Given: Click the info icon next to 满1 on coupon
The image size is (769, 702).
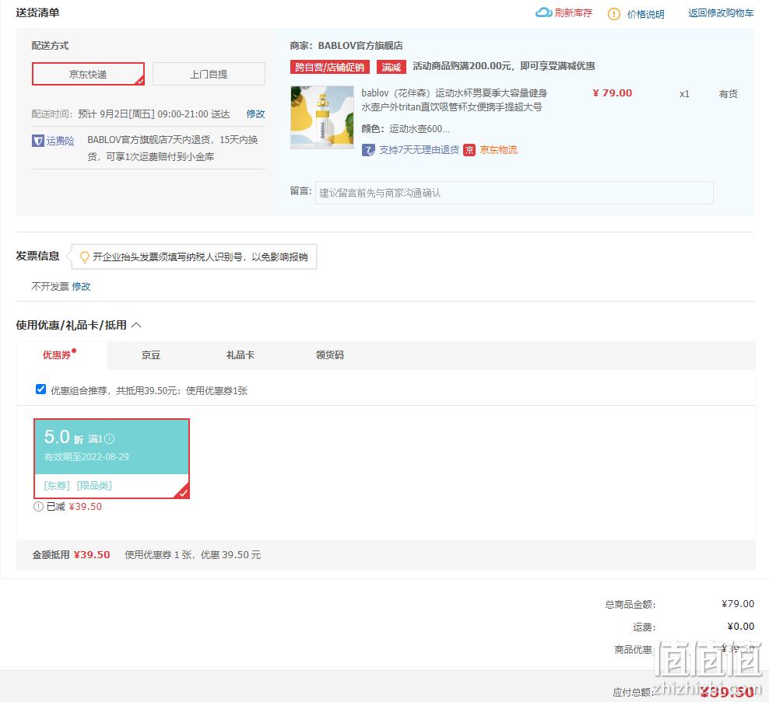Looking at the screenshot, I should [x=110, y=439].
